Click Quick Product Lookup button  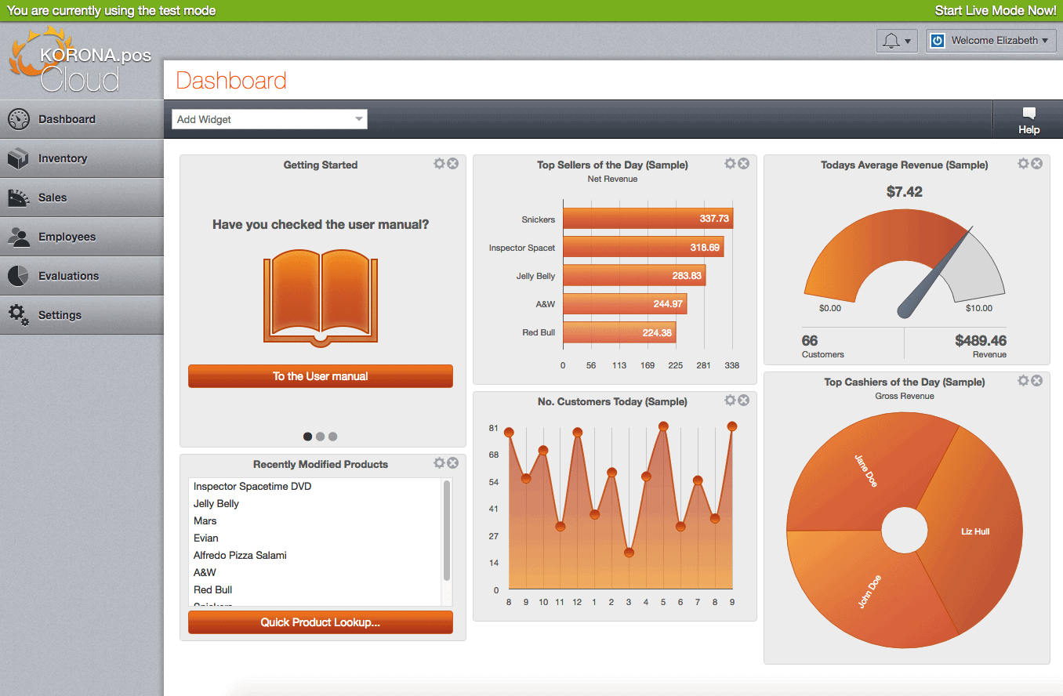pyautogui.click(x=321, y=622)
